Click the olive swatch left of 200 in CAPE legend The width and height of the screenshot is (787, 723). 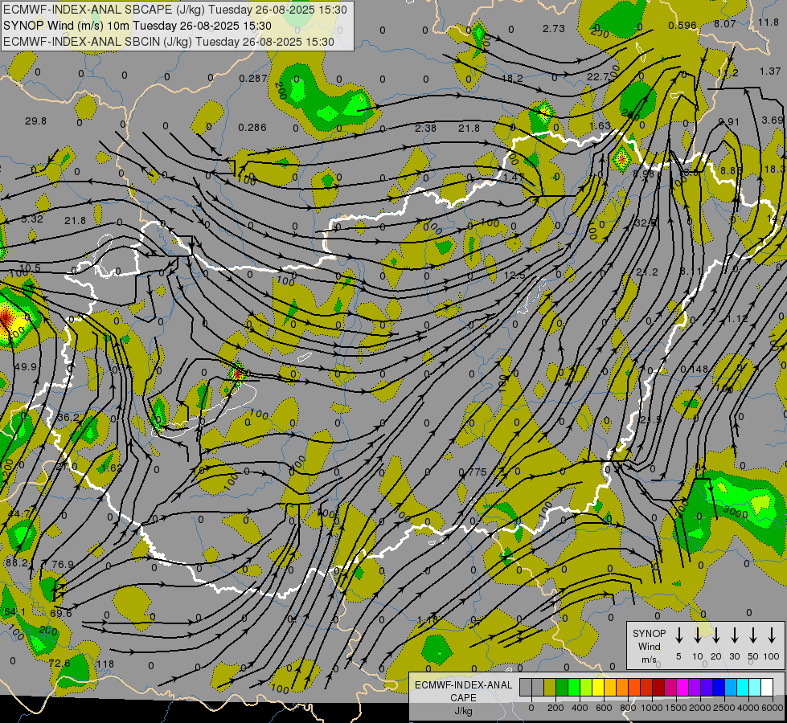[550, 687]
